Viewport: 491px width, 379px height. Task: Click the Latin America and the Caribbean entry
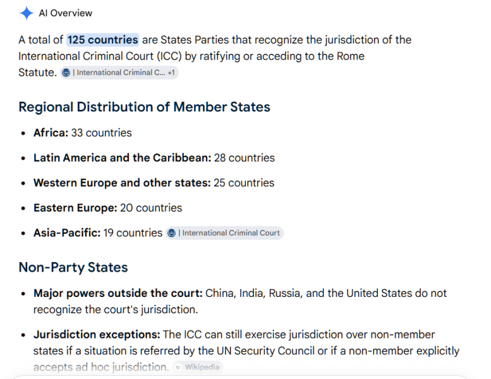(x=154, y=158)
